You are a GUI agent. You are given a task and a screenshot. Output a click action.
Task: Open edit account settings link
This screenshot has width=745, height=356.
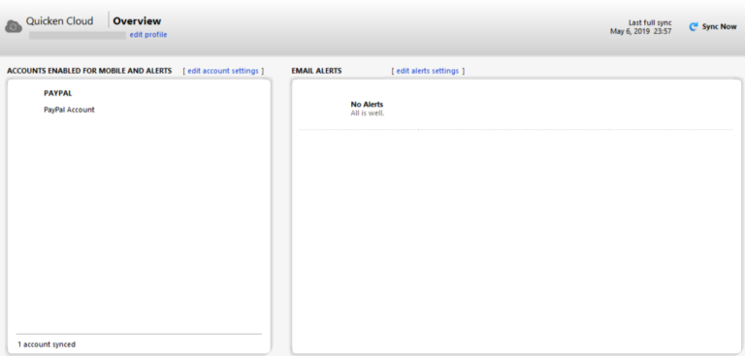[223, 71]
